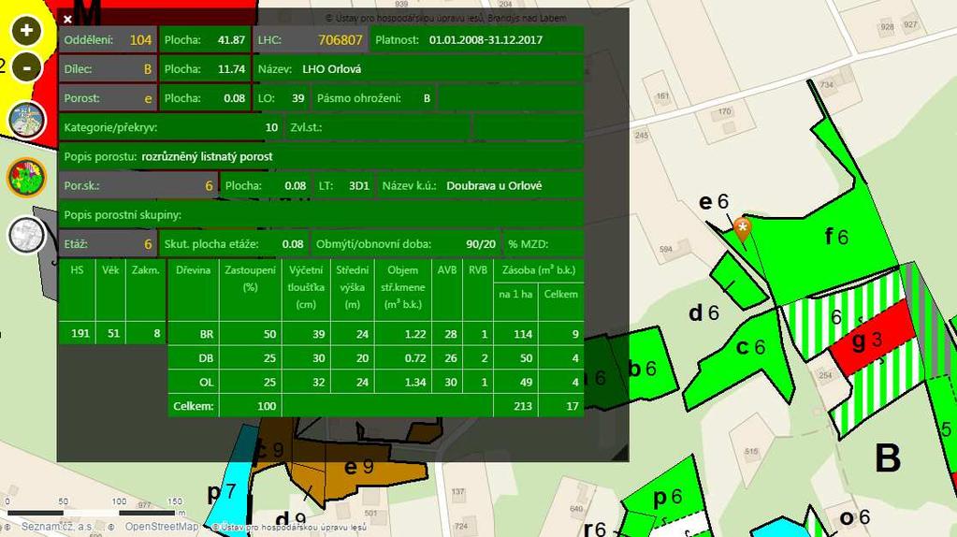
Task: Click the resize corner of the info popup
Action: [x=619, y=453]
